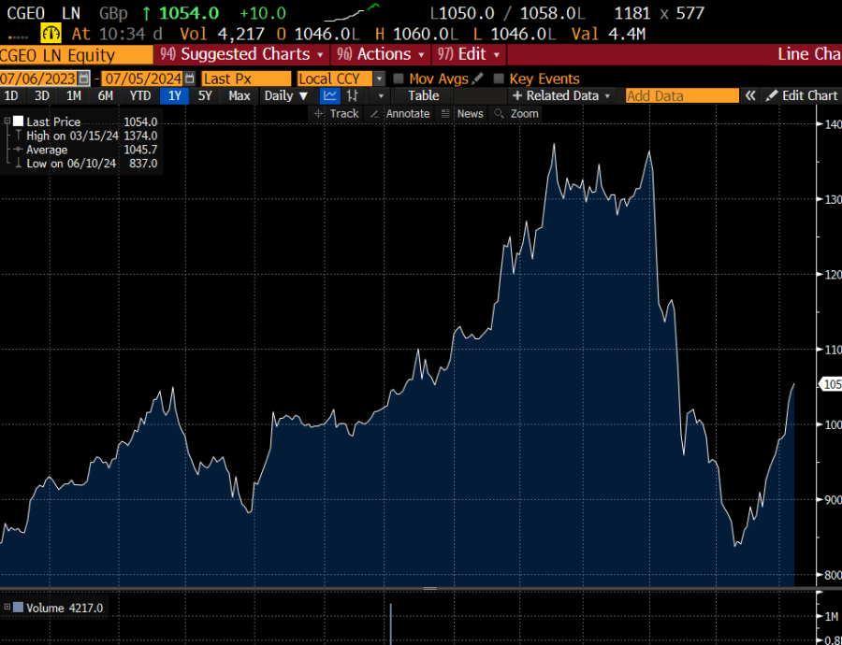The height and width of the screenshot is (645, 842).
Task: Click the Edit Chart button
Action: 801,95
